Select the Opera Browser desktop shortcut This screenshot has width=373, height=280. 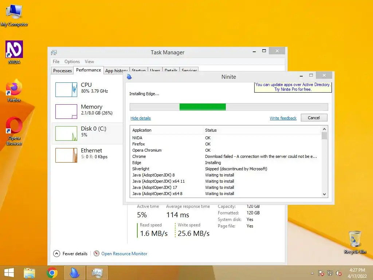coord(14,131)
